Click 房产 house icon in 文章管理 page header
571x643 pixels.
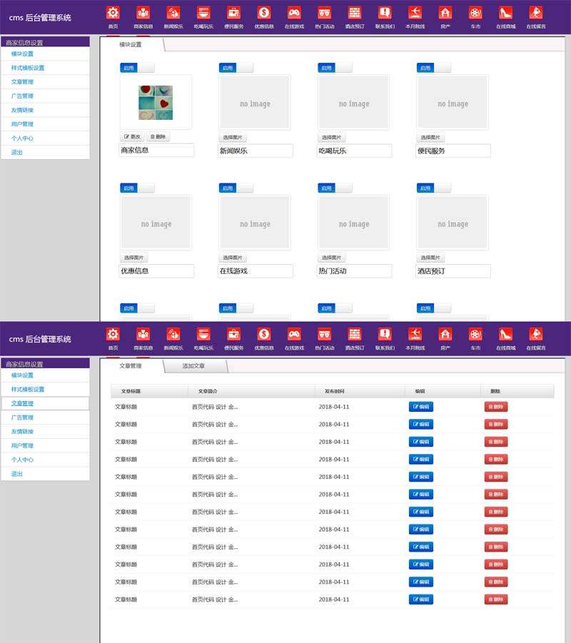(x=445, y=334)
